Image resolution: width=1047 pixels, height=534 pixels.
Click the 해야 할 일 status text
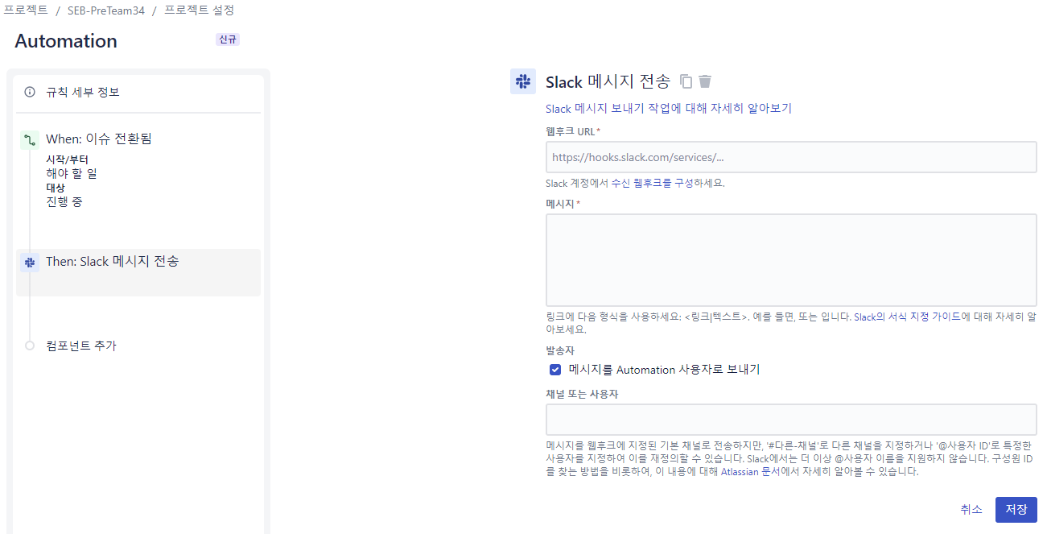click(x=72, y=173)
